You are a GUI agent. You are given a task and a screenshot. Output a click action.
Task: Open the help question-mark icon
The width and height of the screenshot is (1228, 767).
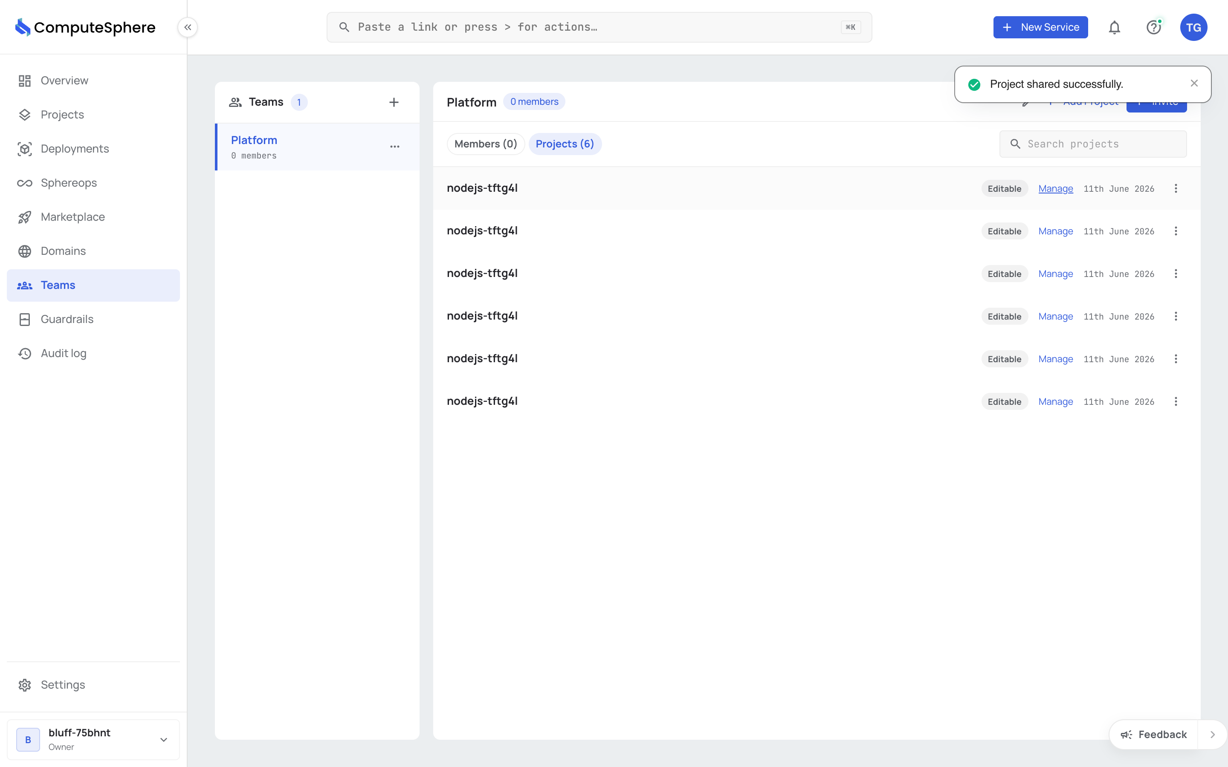[1154, 27]
